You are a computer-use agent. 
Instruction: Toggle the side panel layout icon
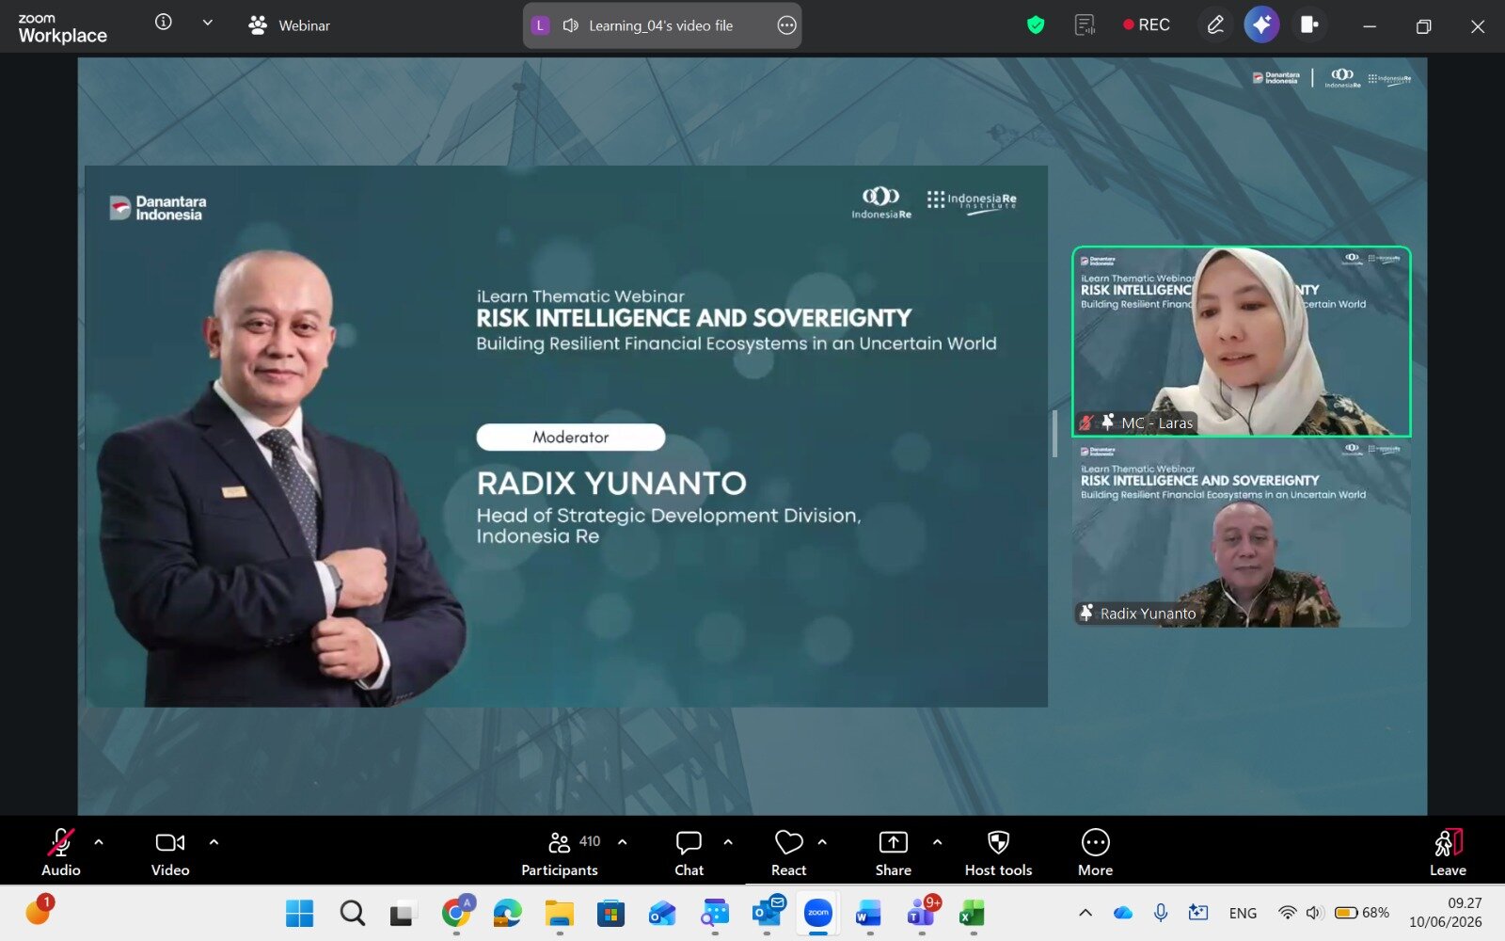tap(1308, 24)
